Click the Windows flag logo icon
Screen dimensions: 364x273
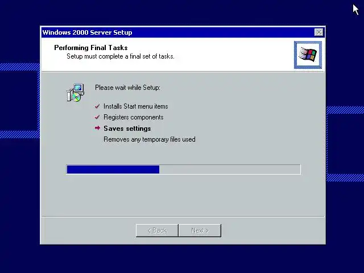pos(308,55)
